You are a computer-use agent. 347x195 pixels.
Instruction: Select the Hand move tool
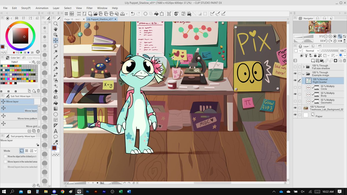[x=56, y=29]
